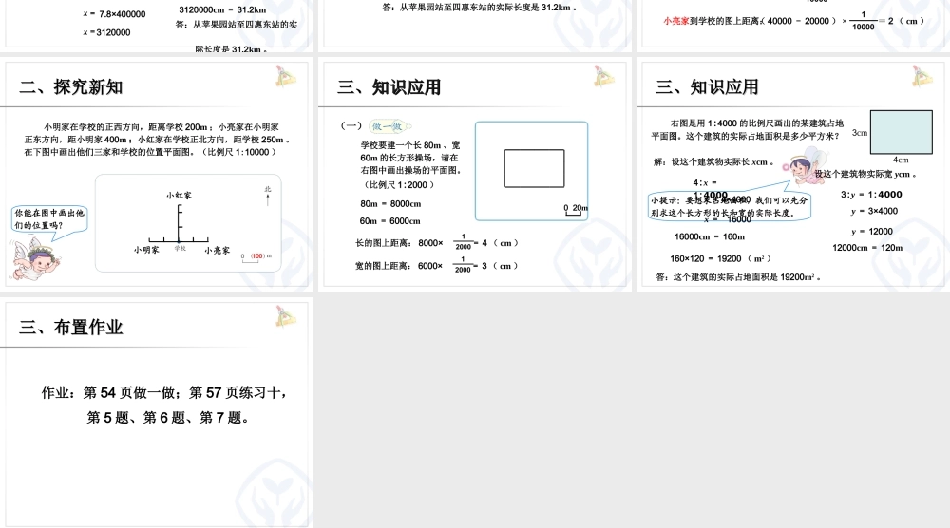The width and height of the screenshot is (950, 528).
Task: Click the 小亮家 label on the map diagram
Action: (x=217, y=250)
